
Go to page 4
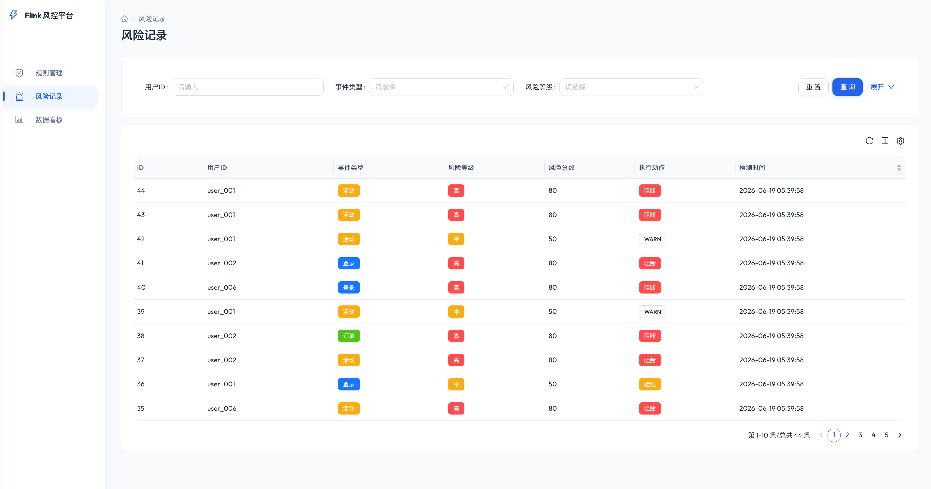pyautogui.click(x=874, y=435)
